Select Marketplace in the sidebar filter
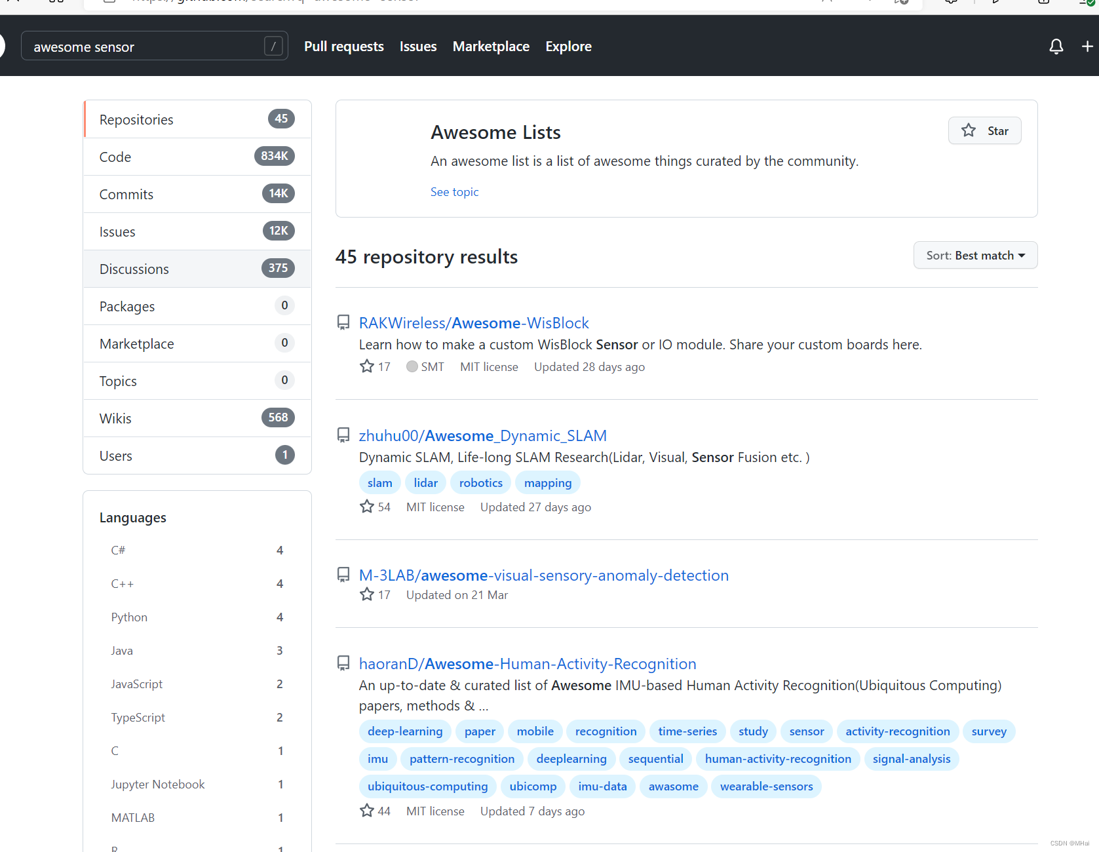Viewport: 1099px width, 852px height. pyautogui.click(x=197, y=343)
